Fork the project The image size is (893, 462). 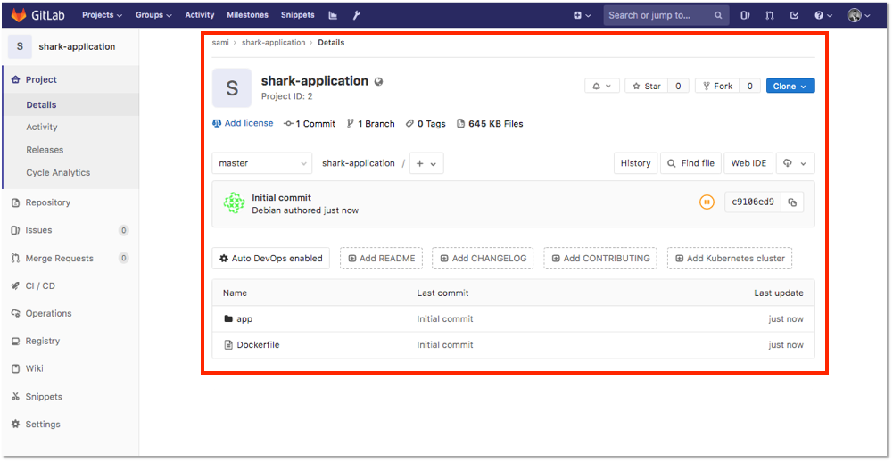pyautogui.click(x=717, y=86)
